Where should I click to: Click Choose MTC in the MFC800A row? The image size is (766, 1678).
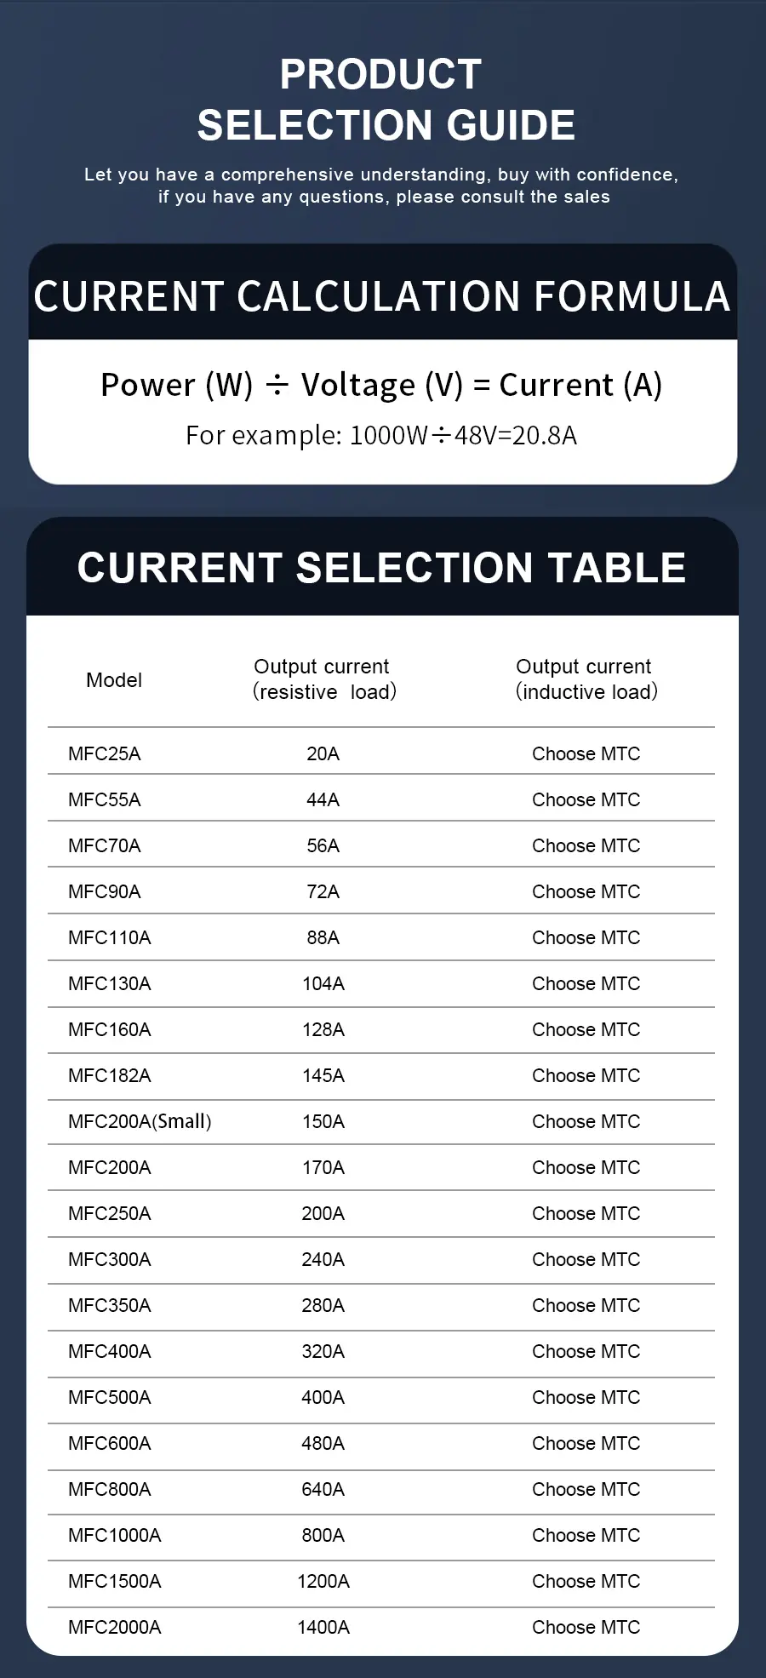pyautogui.click(x=586, y=1489)
